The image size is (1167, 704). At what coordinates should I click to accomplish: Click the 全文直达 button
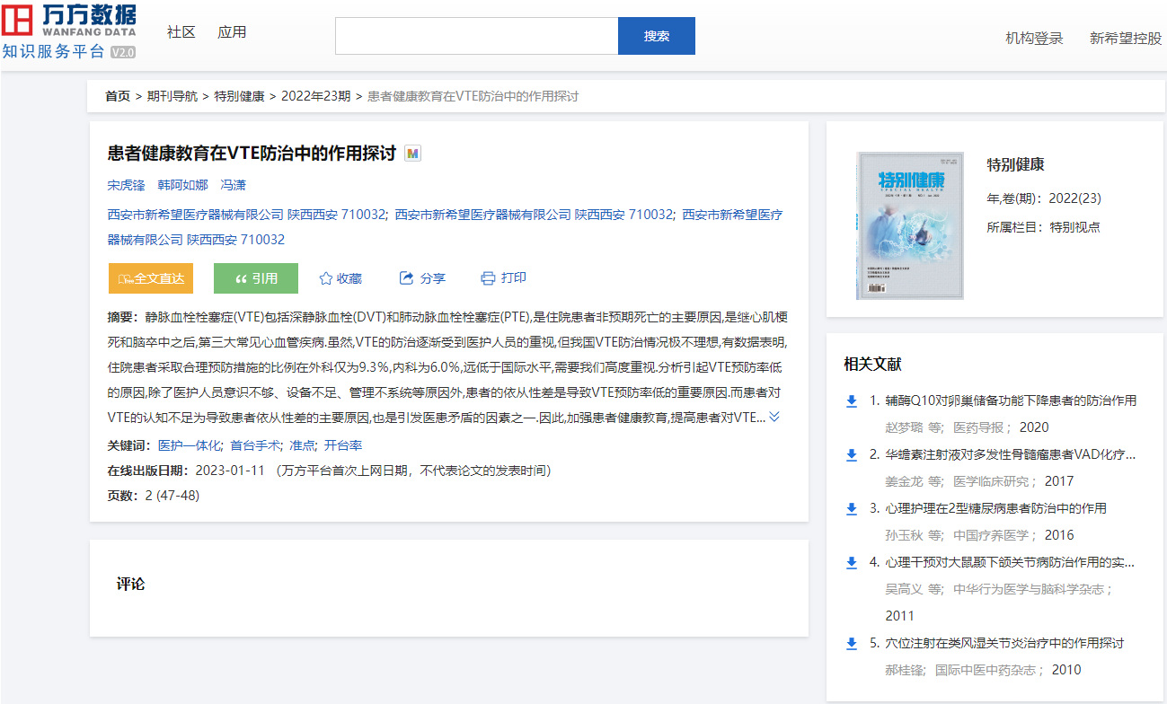click(150, 278)
